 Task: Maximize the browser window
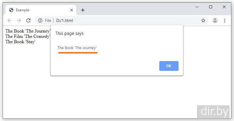211,7
